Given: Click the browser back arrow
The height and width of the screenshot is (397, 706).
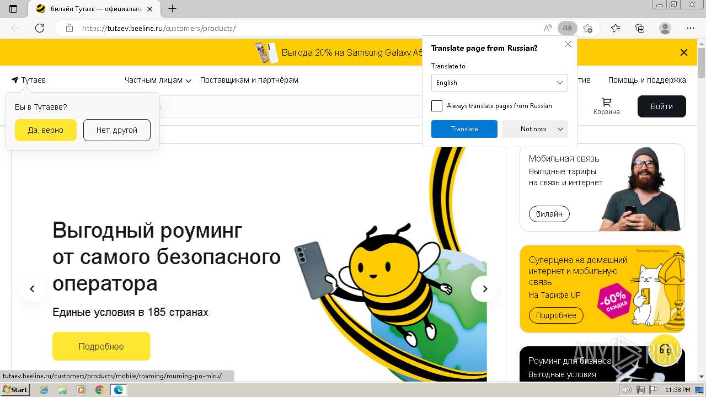Looking at the screenshot, I should pos(15,28).
